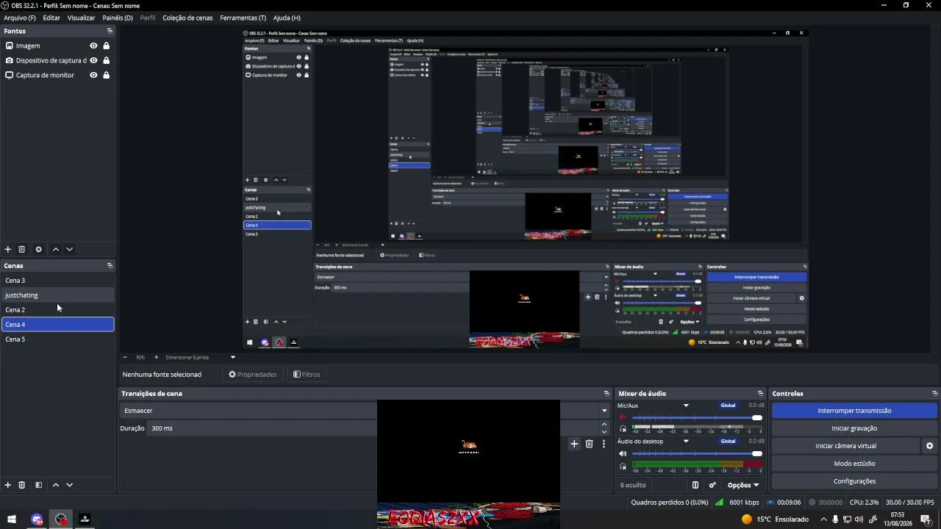The width and height of the screenshot is (941, 529).
Task: Move scene up in Cenas list
Action: click(x=56, y=485)
